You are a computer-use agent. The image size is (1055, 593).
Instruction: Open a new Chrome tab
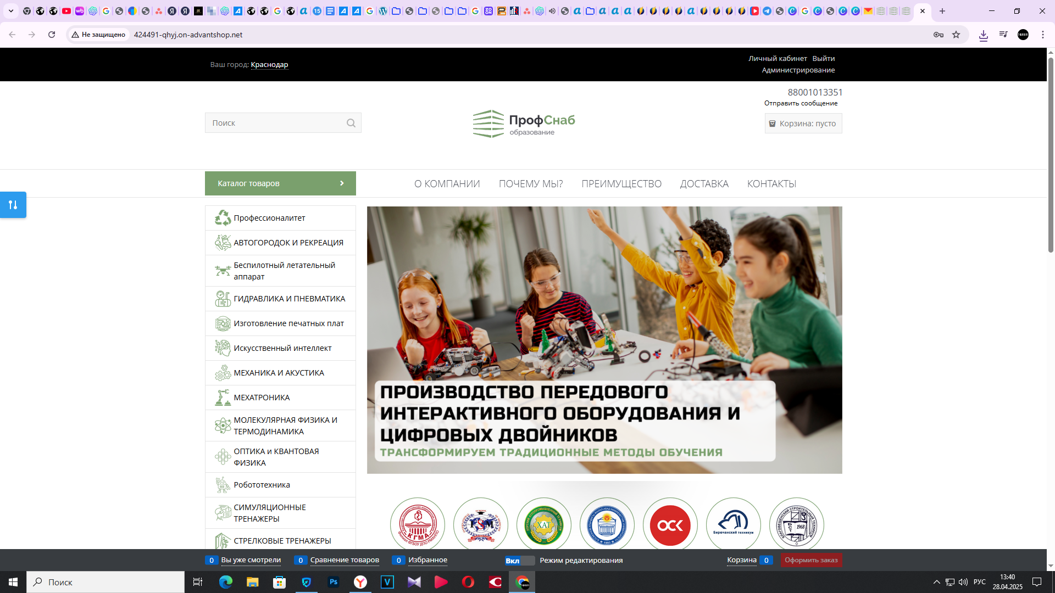coord(942,11)
